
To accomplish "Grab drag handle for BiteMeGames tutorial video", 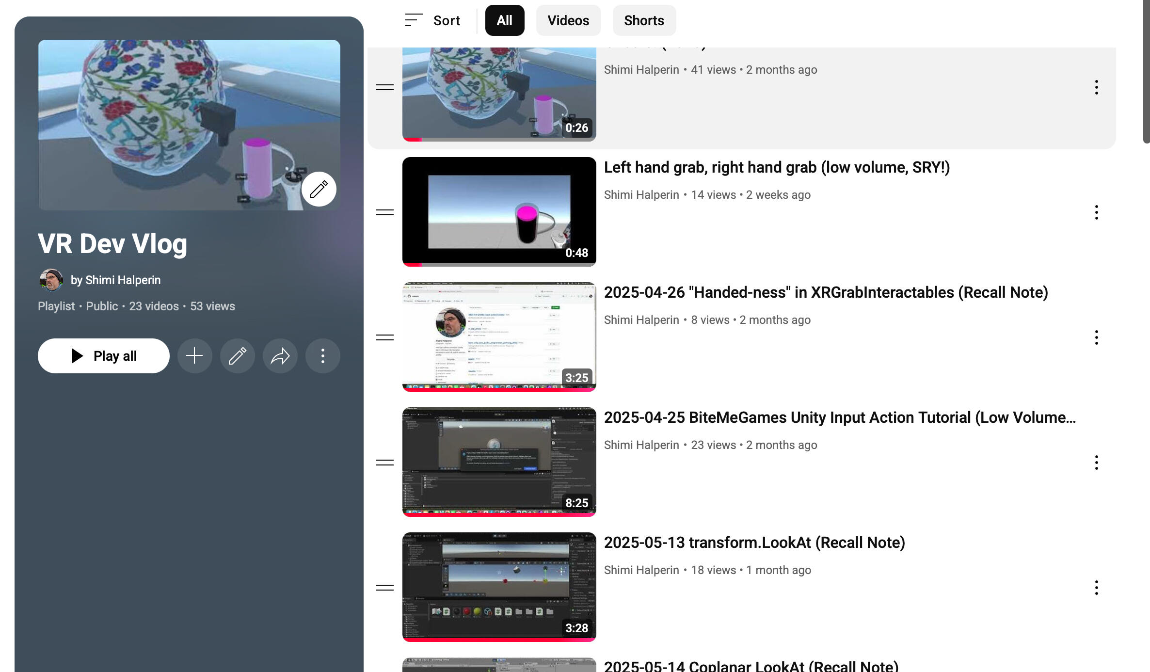I will [385, 463].
